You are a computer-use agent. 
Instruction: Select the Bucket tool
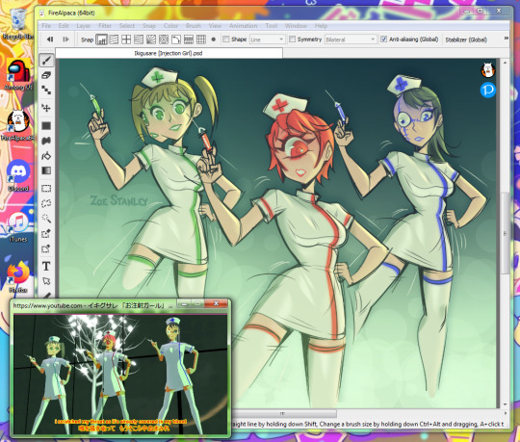(x=46, y=155)
